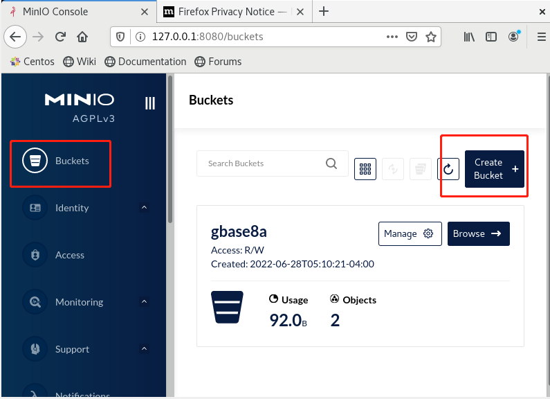Viewport: 550px width, 399px height.
Task: Open Firefox reader sidebar icon
Action: coord(491,37)
